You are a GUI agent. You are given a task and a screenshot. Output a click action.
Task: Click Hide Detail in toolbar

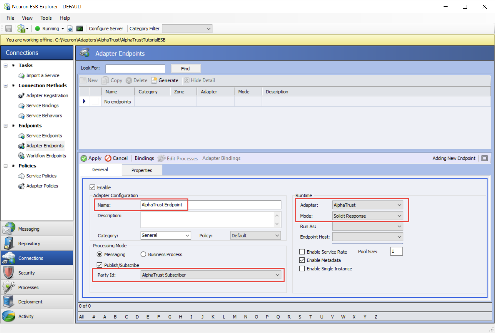point(199,80)
